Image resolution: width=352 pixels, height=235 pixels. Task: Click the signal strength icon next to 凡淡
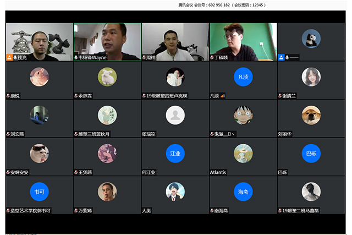click(x=223, y=96)
